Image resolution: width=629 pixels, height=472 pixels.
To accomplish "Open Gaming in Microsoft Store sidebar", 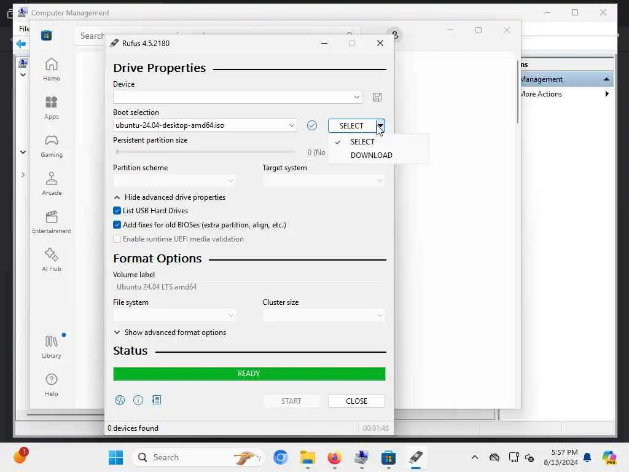I will click(x=52, y=146).
